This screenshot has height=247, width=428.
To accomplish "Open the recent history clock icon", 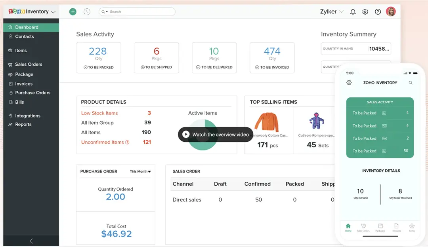I will (x=87, y=11).
